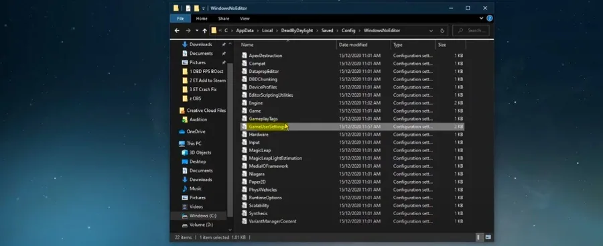The height and width of the screenshot is (246, 603).
Task: Open the Windows (C:) drive
Action: (x=202, y=216)
